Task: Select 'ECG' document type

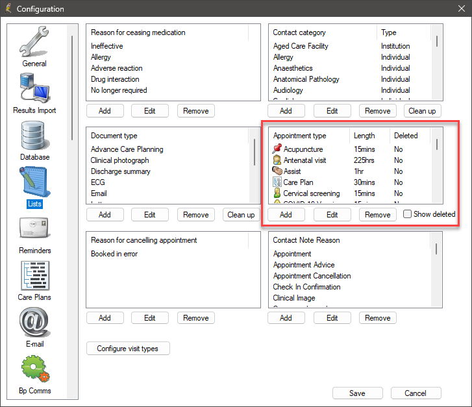Action: (x=98, y=182)
